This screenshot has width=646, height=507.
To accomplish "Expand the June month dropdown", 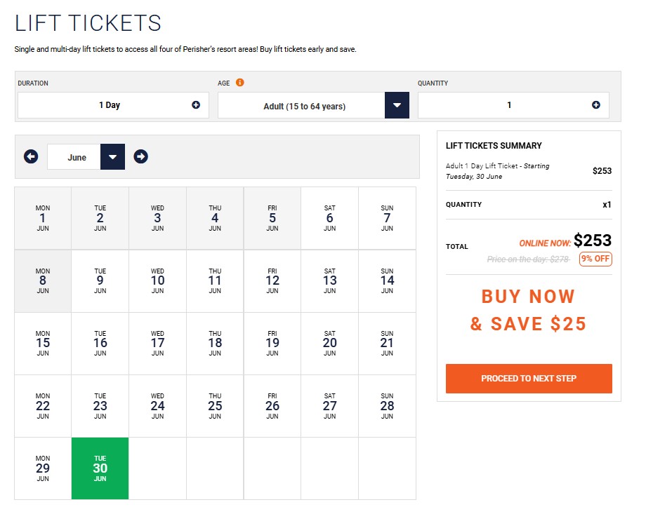I will 112,157.
